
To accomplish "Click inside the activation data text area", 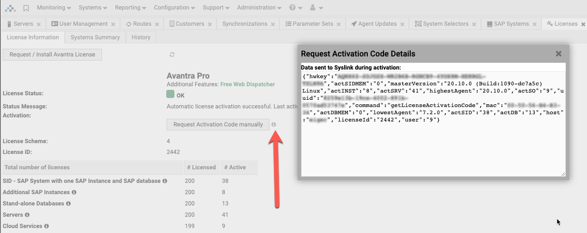I will pyautogui.click(x=433, y=124).
